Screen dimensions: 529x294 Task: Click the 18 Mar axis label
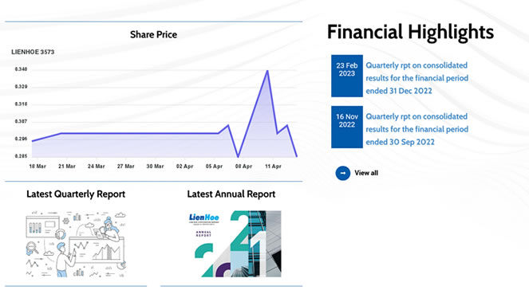point(38,167)
